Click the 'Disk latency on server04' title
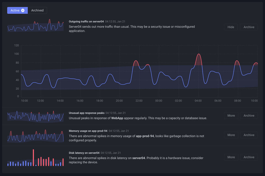 point(84,153)
